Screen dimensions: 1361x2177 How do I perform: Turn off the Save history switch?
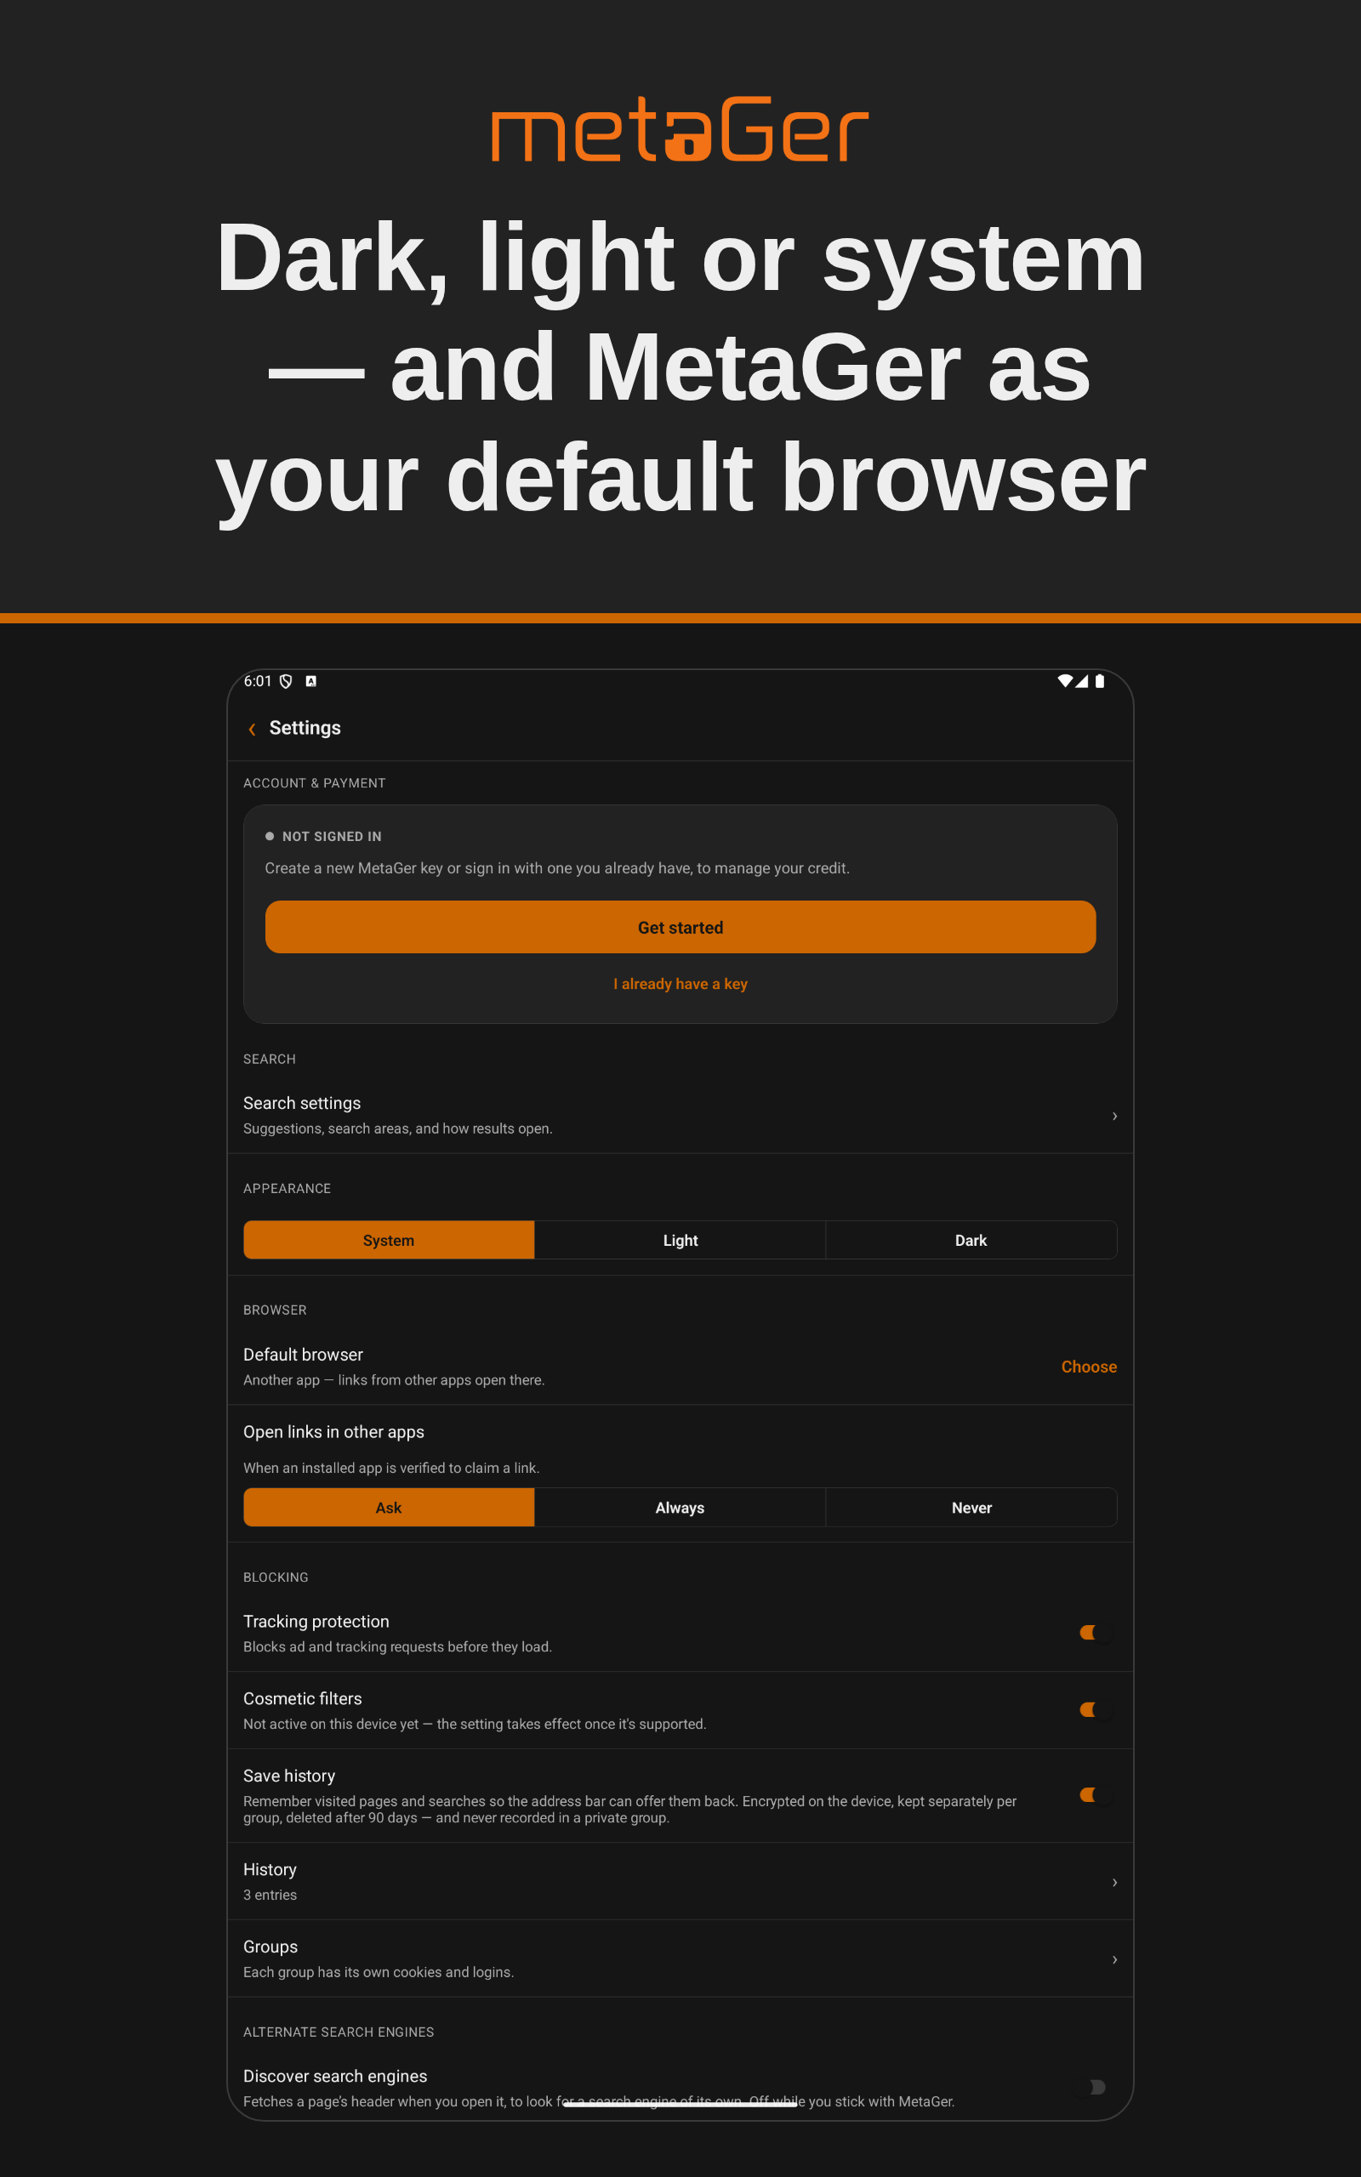coord(1095,1794)
